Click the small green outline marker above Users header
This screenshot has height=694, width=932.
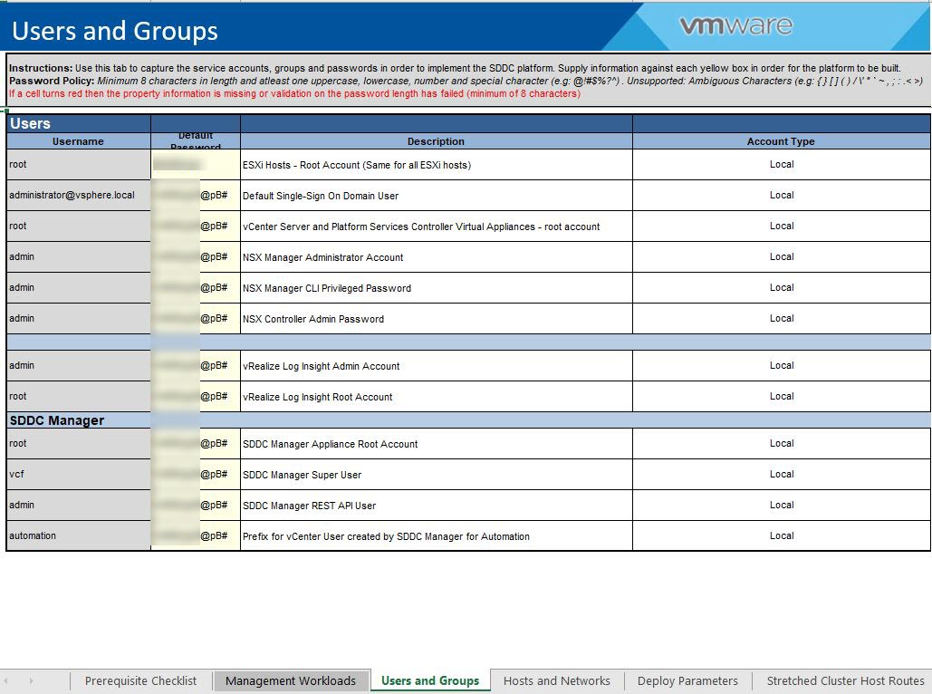tap(6, 109)
